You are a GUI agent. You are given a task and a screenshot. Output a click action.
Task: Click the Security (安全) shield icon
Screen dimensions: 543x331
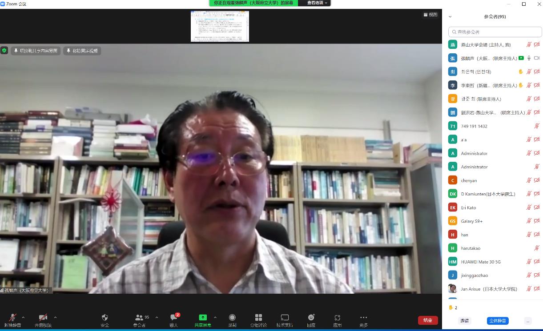(x=105, y=317)
